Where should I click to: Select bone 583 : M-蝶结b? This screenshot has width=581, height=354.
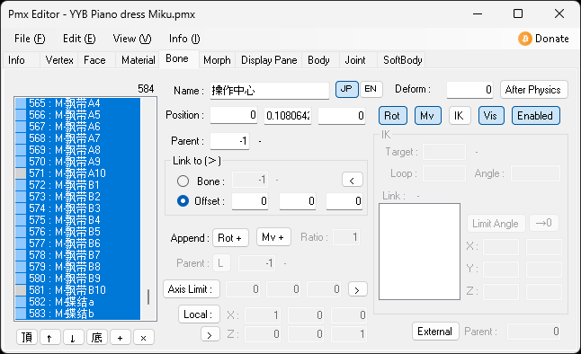tap(77, 314)
